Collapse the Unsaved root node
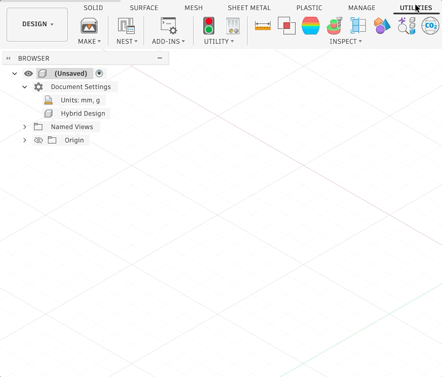442x377 pixels. point(14,73)
